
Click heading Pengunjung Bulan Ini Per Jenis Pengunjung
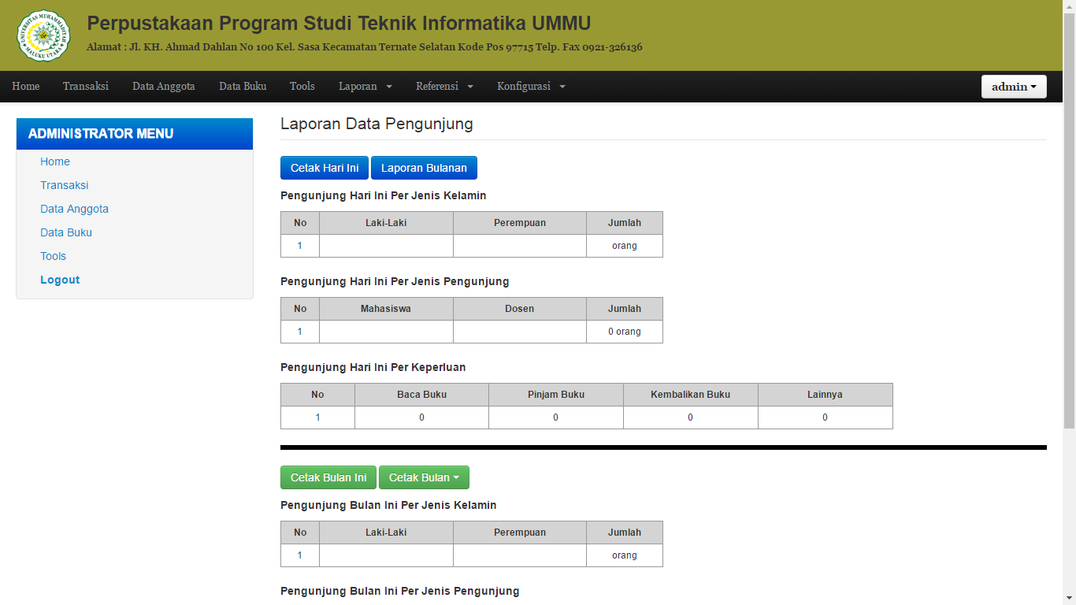coord(400,591)
